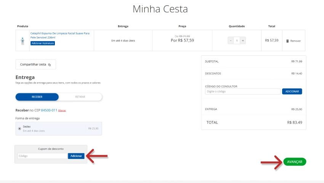Click the trash icon beside Remover

(287, 41)
